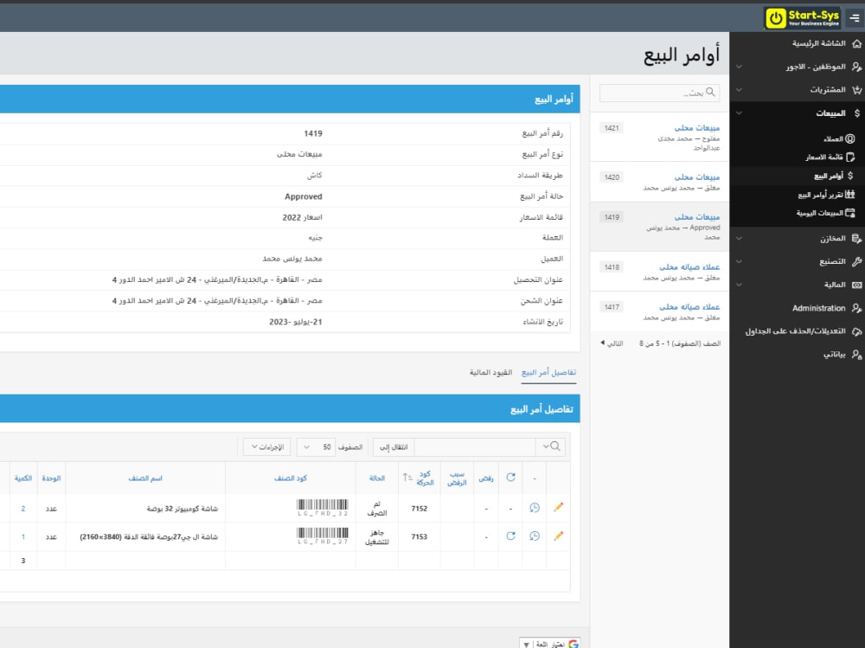The width and height of the screenshot is (865, 648).
Task: Open the home screen icon الشاشة الرئيسية
Action: [856, 43]
